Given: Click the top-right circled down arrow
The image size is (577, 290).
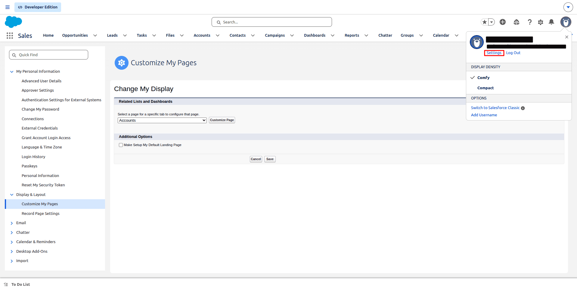Looking at the screenshot, I should coord(568,7).
